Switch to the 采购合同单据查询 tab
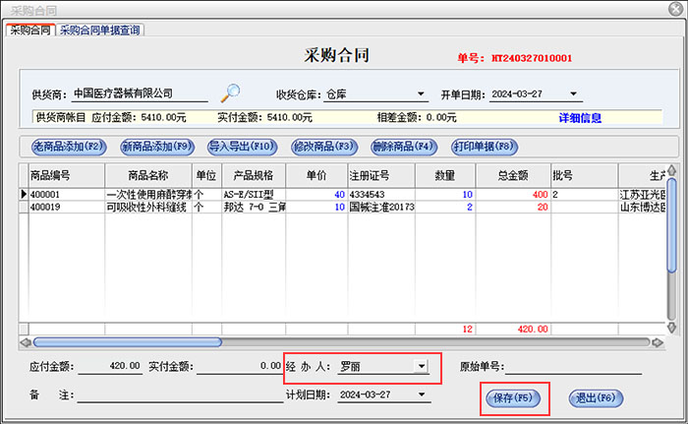688x424 pixels. pos(100,30)
